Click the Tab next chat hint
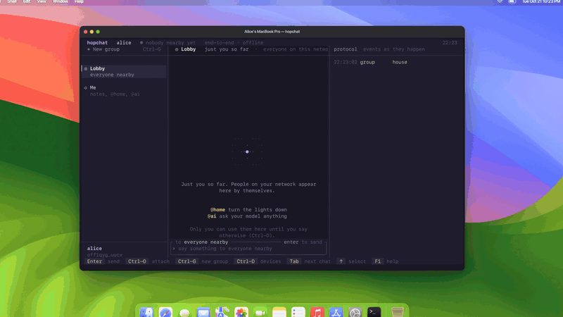Image resolution: width=563 pixels, height=317 pixels. [309, 261]
